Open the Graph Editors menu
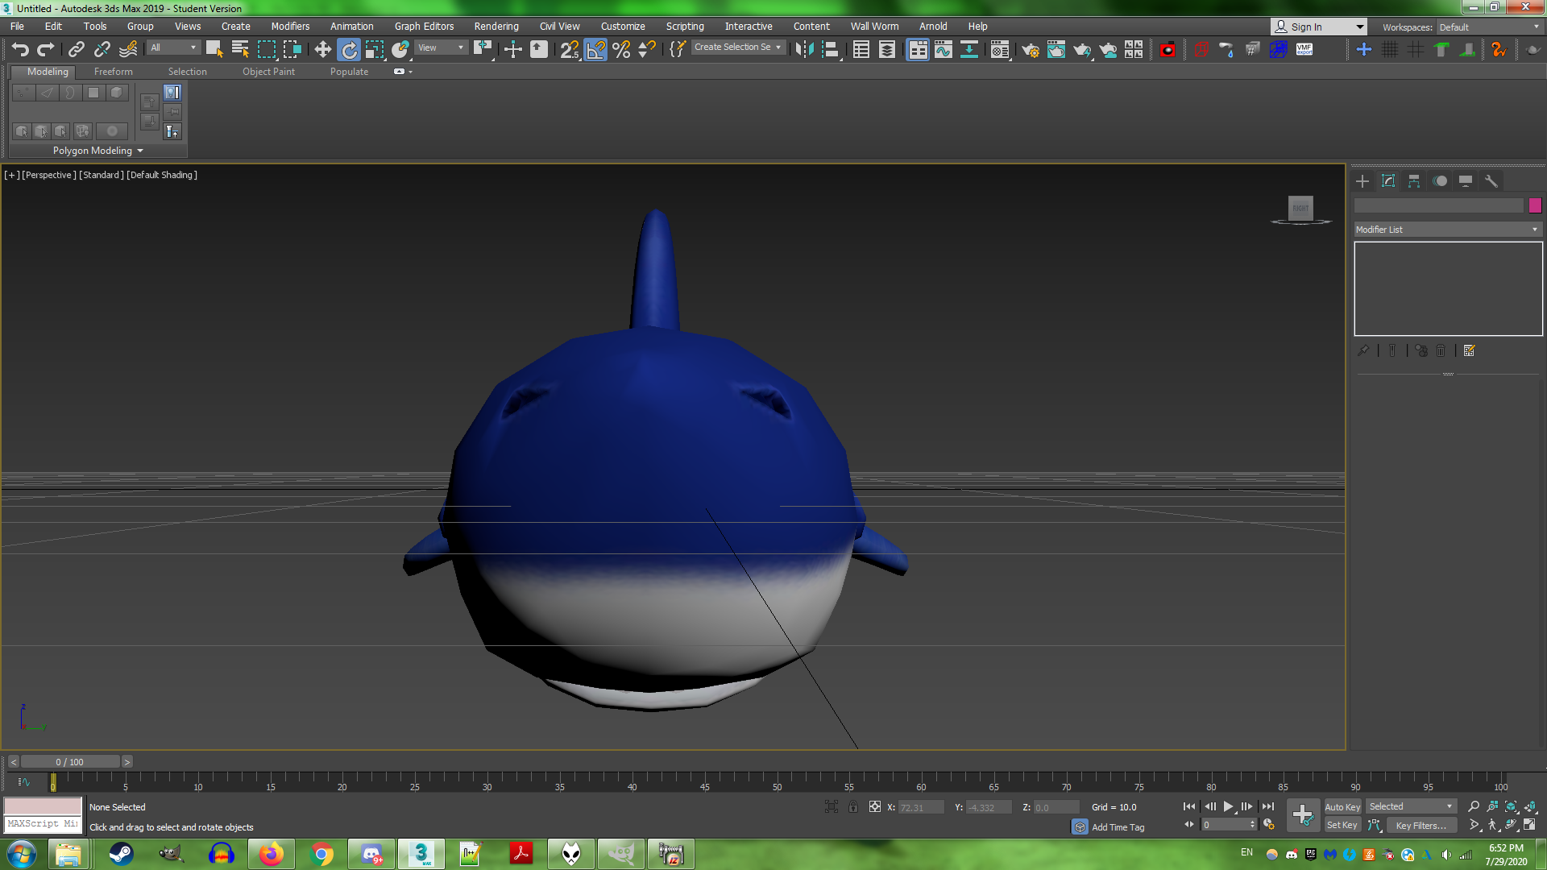Viewport: 1547px width, 870px height. click(424, 27)
